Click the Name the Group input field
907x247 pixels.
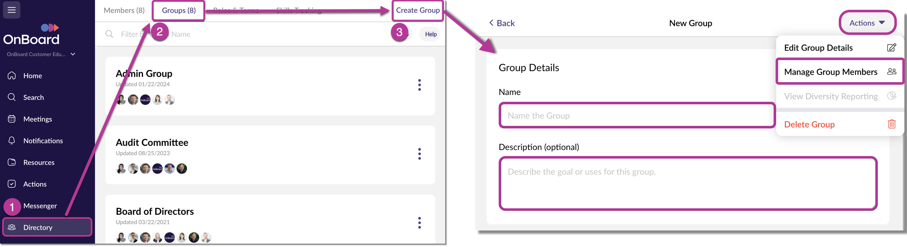(x=637, y=116)
